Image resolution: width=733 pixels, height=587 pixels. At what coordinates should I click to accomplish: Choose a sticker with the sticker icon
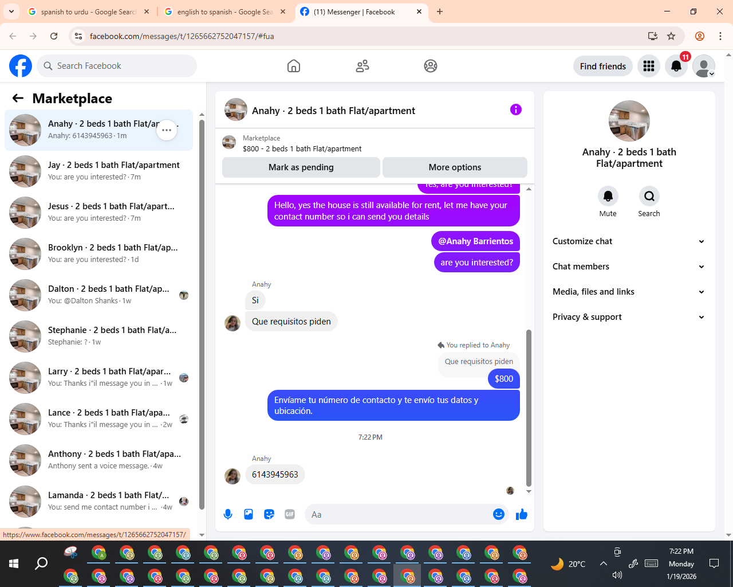click(269, 514)
